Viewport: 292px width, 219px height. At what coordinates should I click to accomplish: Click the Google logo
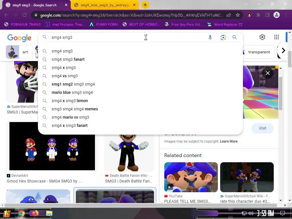[19, 38]
